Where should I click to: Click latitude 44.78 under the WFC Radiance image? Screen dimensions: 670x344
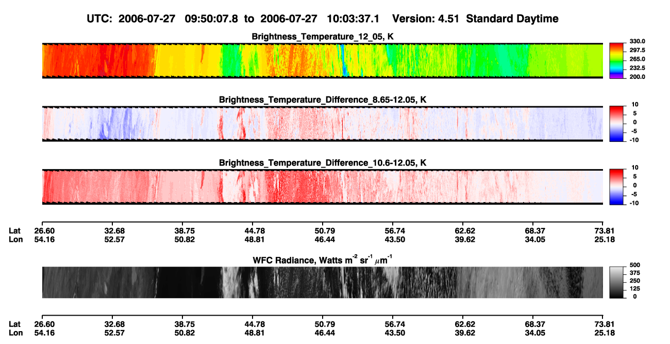point(252,324)
